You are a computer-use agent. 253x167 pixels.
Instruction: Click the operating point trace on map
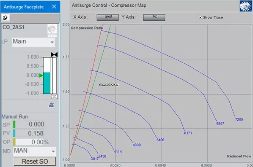(x=109, y=85)
